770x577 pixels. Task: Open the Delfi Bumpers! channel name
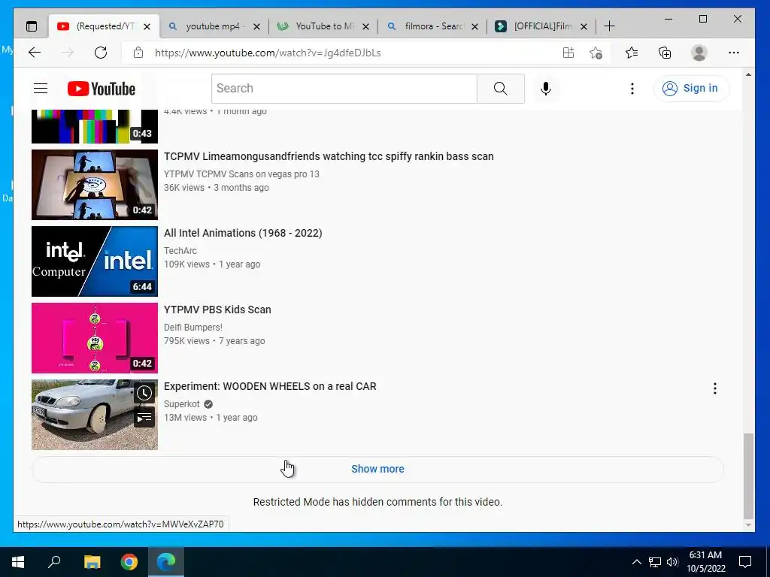[193, 328]
